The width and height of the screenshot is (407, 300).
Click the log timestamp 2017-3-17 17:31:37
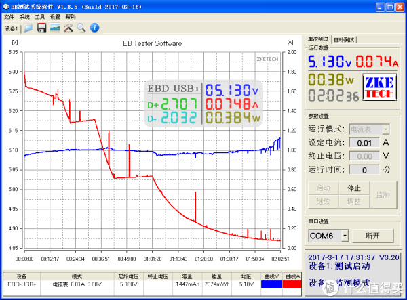(x=342, y=257)
